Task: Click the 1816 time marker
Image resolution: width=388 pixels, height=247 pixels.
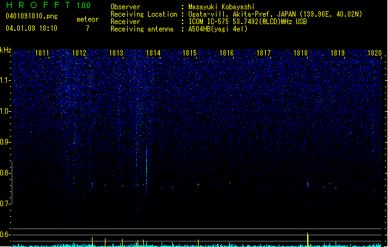Action: tap(226, 53)
